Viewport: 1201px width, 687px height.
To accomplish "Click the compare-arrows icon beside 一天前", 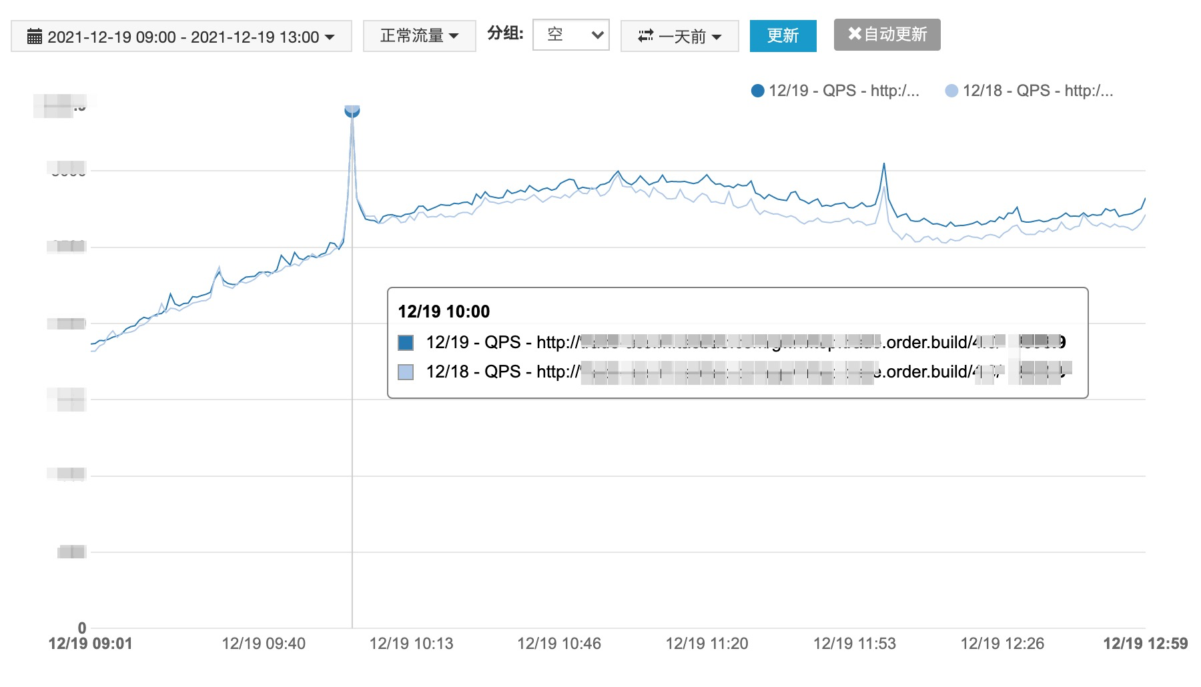I will tap(645, 37).
